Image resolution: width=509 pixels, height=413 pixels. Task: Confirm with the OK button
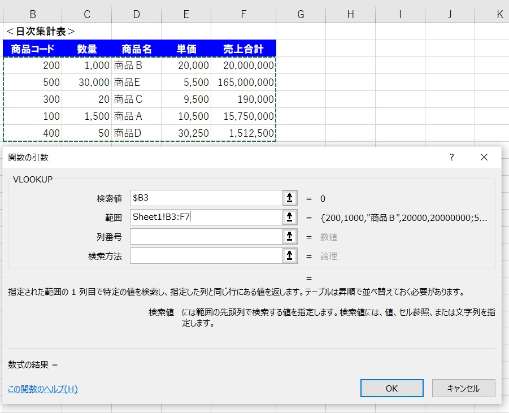(392, 388)
